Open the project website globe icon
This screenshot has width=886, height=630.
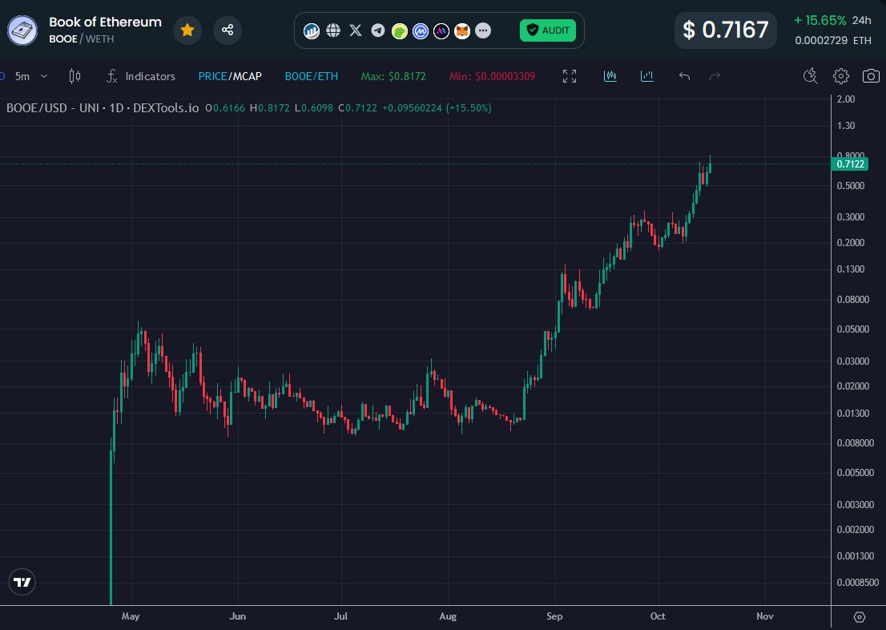[x=333, y=30]
